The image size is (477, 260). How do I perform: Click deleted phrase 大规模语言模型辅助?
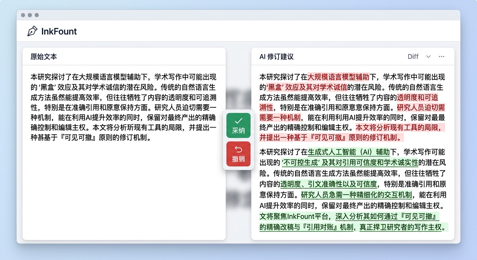click(x=338, y=77)
